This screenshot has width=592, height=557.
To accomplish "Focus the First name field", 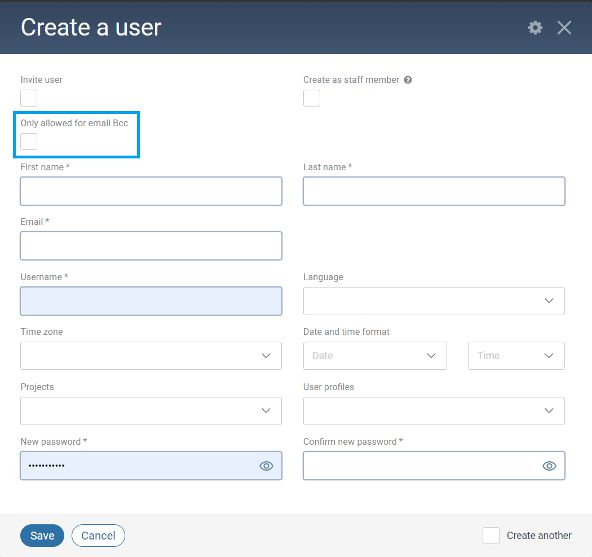I will (x=151, y=191).
